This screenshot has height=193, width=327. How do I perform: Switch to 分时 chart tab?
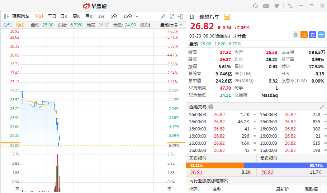[39, 16]
